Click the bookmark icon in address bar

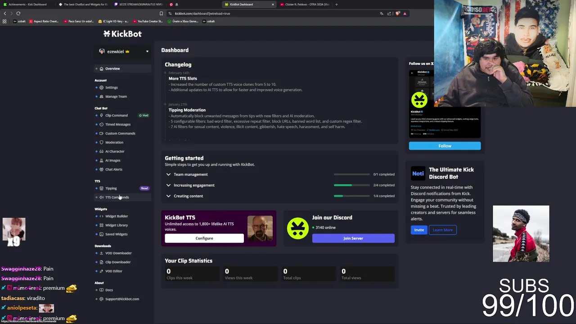tap(161, 13)
